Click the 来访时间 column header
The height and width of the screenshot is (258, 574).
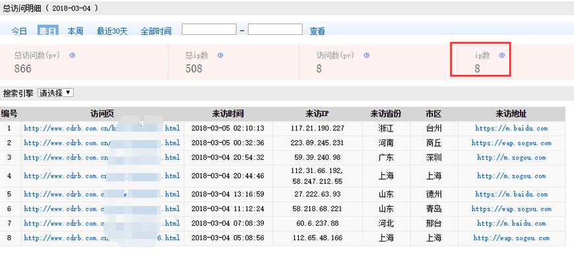pos(228,114)
